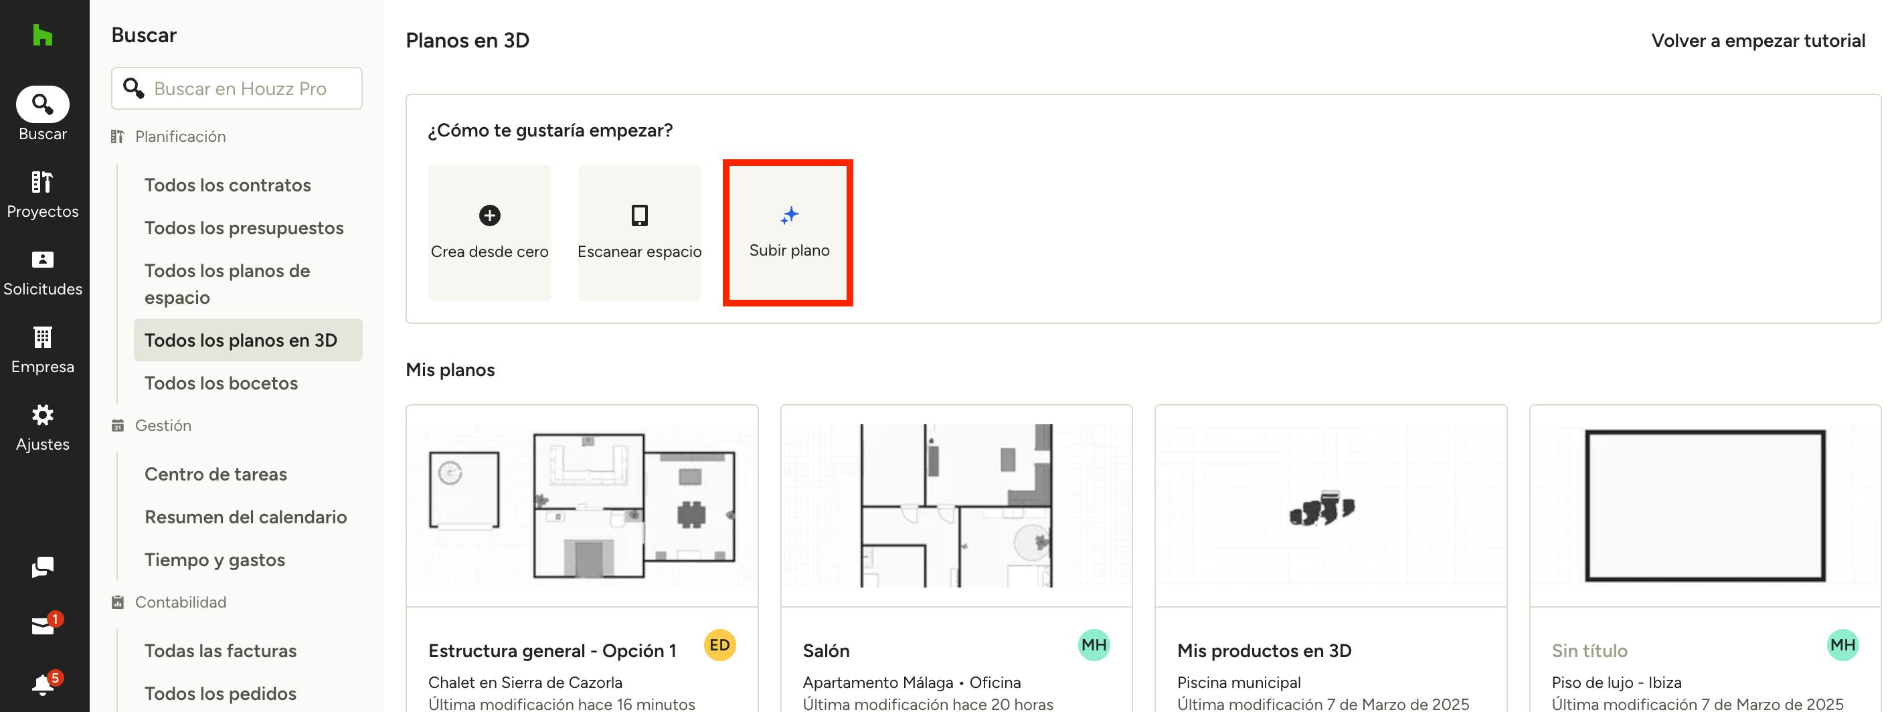This screenshot has width=1894, height=712.
Task: Open the Estructura general - Opción 1 thumbnail
Action: point(582,505)
